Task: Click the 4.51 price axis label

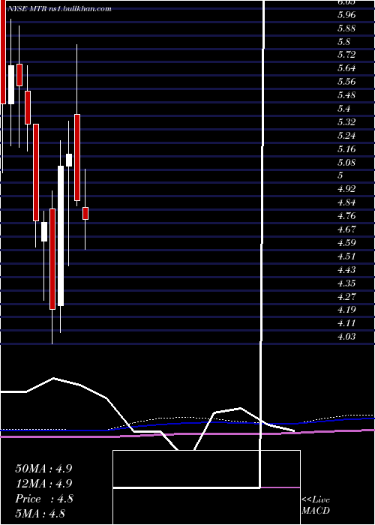Action: (x=346, y=256)
